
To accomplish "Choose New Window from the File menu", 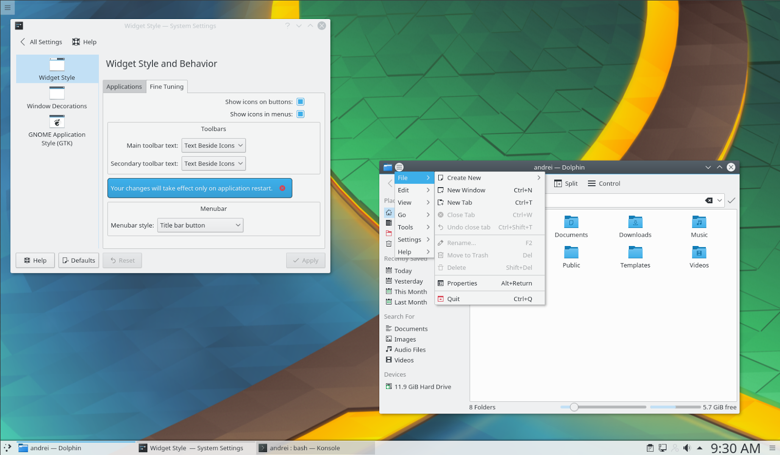I will coord(490,190).
